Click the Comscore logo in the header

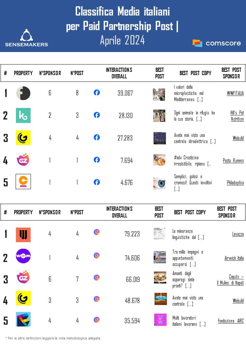click(x=217, y=43)
